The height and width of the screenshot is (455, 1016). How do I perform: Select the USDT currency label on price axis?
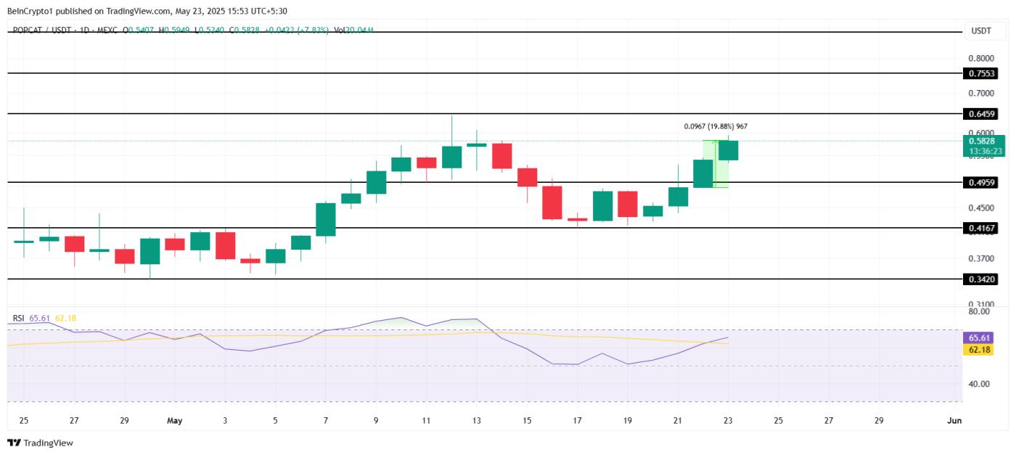981,32
